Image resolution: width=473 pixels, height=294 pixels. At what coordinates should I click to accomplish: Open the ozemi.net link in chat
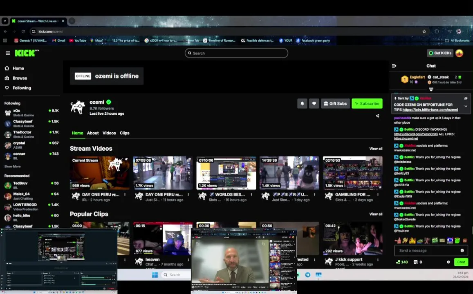(x=406, y=138)
